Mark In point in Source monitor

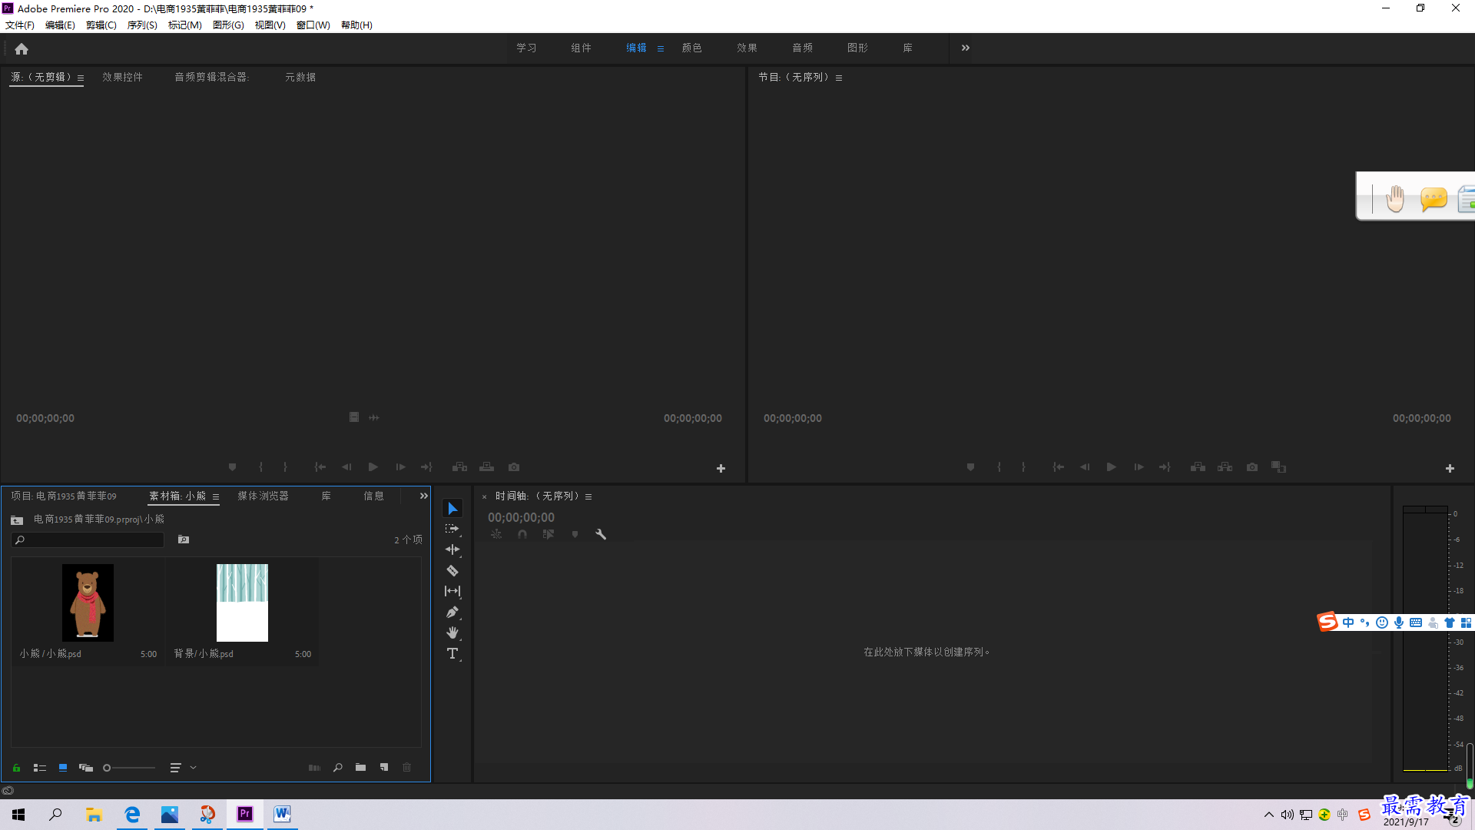point(260,467)
